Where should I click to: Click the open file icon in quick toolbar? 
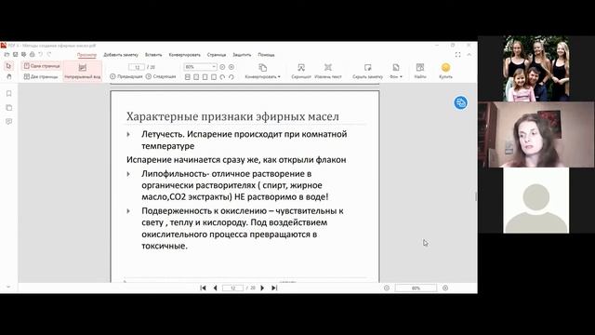point(7,55)
